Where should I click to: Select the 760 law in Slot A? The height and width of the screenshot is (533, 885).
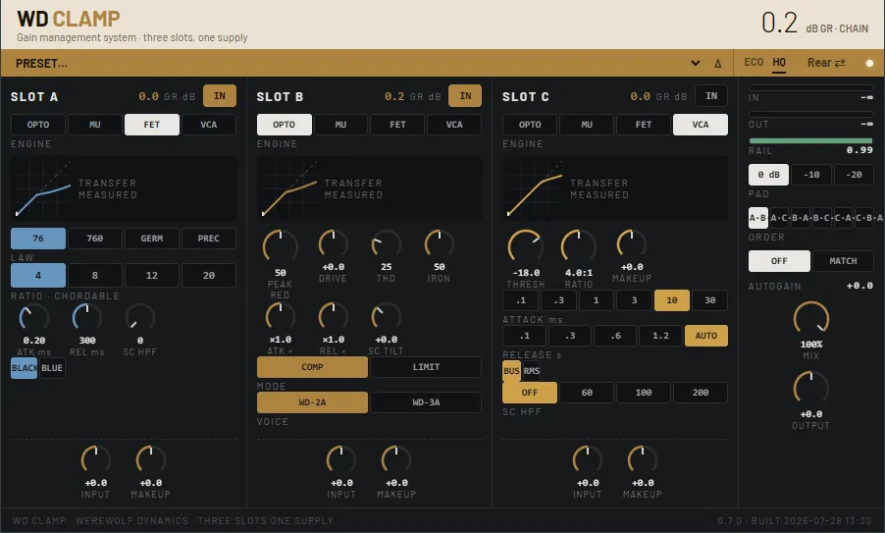(x=95, y=239)
